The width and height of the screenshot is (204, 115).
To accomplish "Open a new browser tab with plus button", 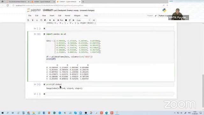I will coord(83,2).
